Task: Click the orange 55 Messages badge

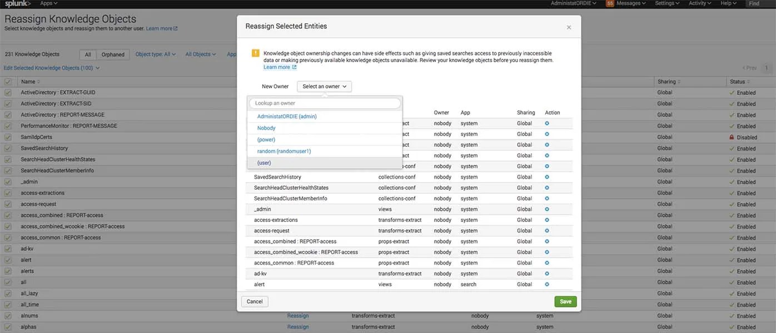Action: point(610,3)
